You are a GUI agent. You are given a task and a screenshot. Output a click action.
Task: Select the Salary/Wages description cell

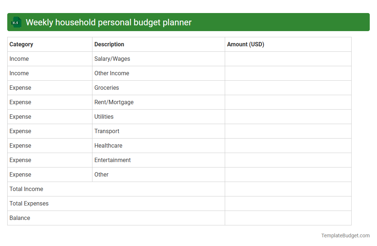[112, 59]
